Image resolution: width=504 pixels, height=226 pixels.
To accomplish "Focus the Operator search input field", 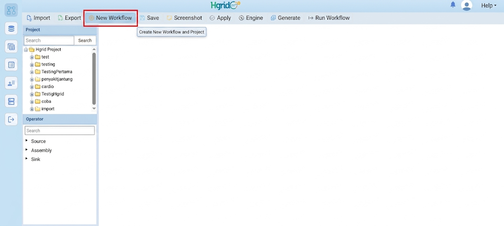I will [60, 131].
